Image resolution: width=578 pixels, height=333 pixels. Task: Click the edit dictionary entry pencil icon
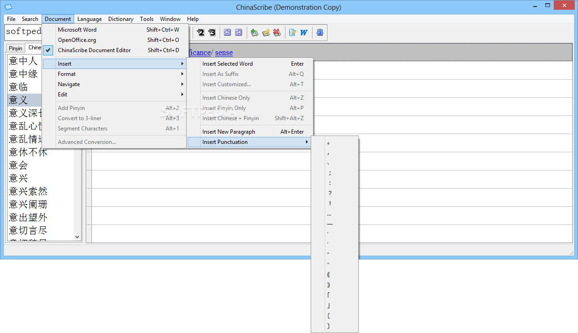pos(265,33)
